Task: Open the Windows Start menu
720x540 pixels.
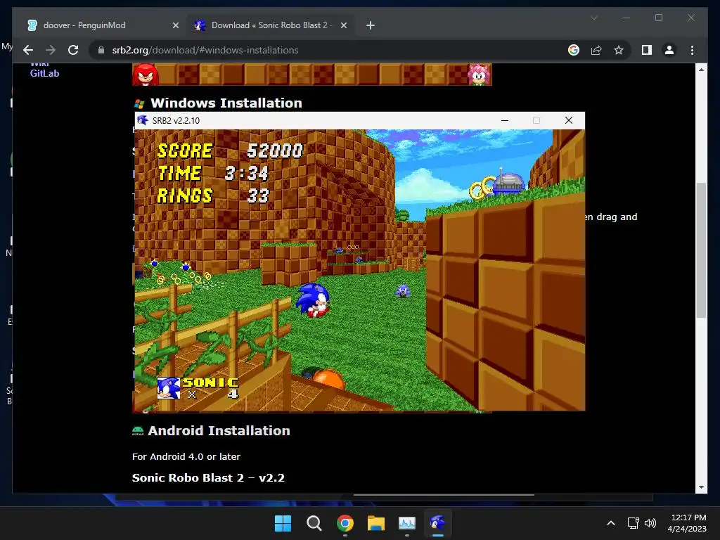Action: coord(283,523)
